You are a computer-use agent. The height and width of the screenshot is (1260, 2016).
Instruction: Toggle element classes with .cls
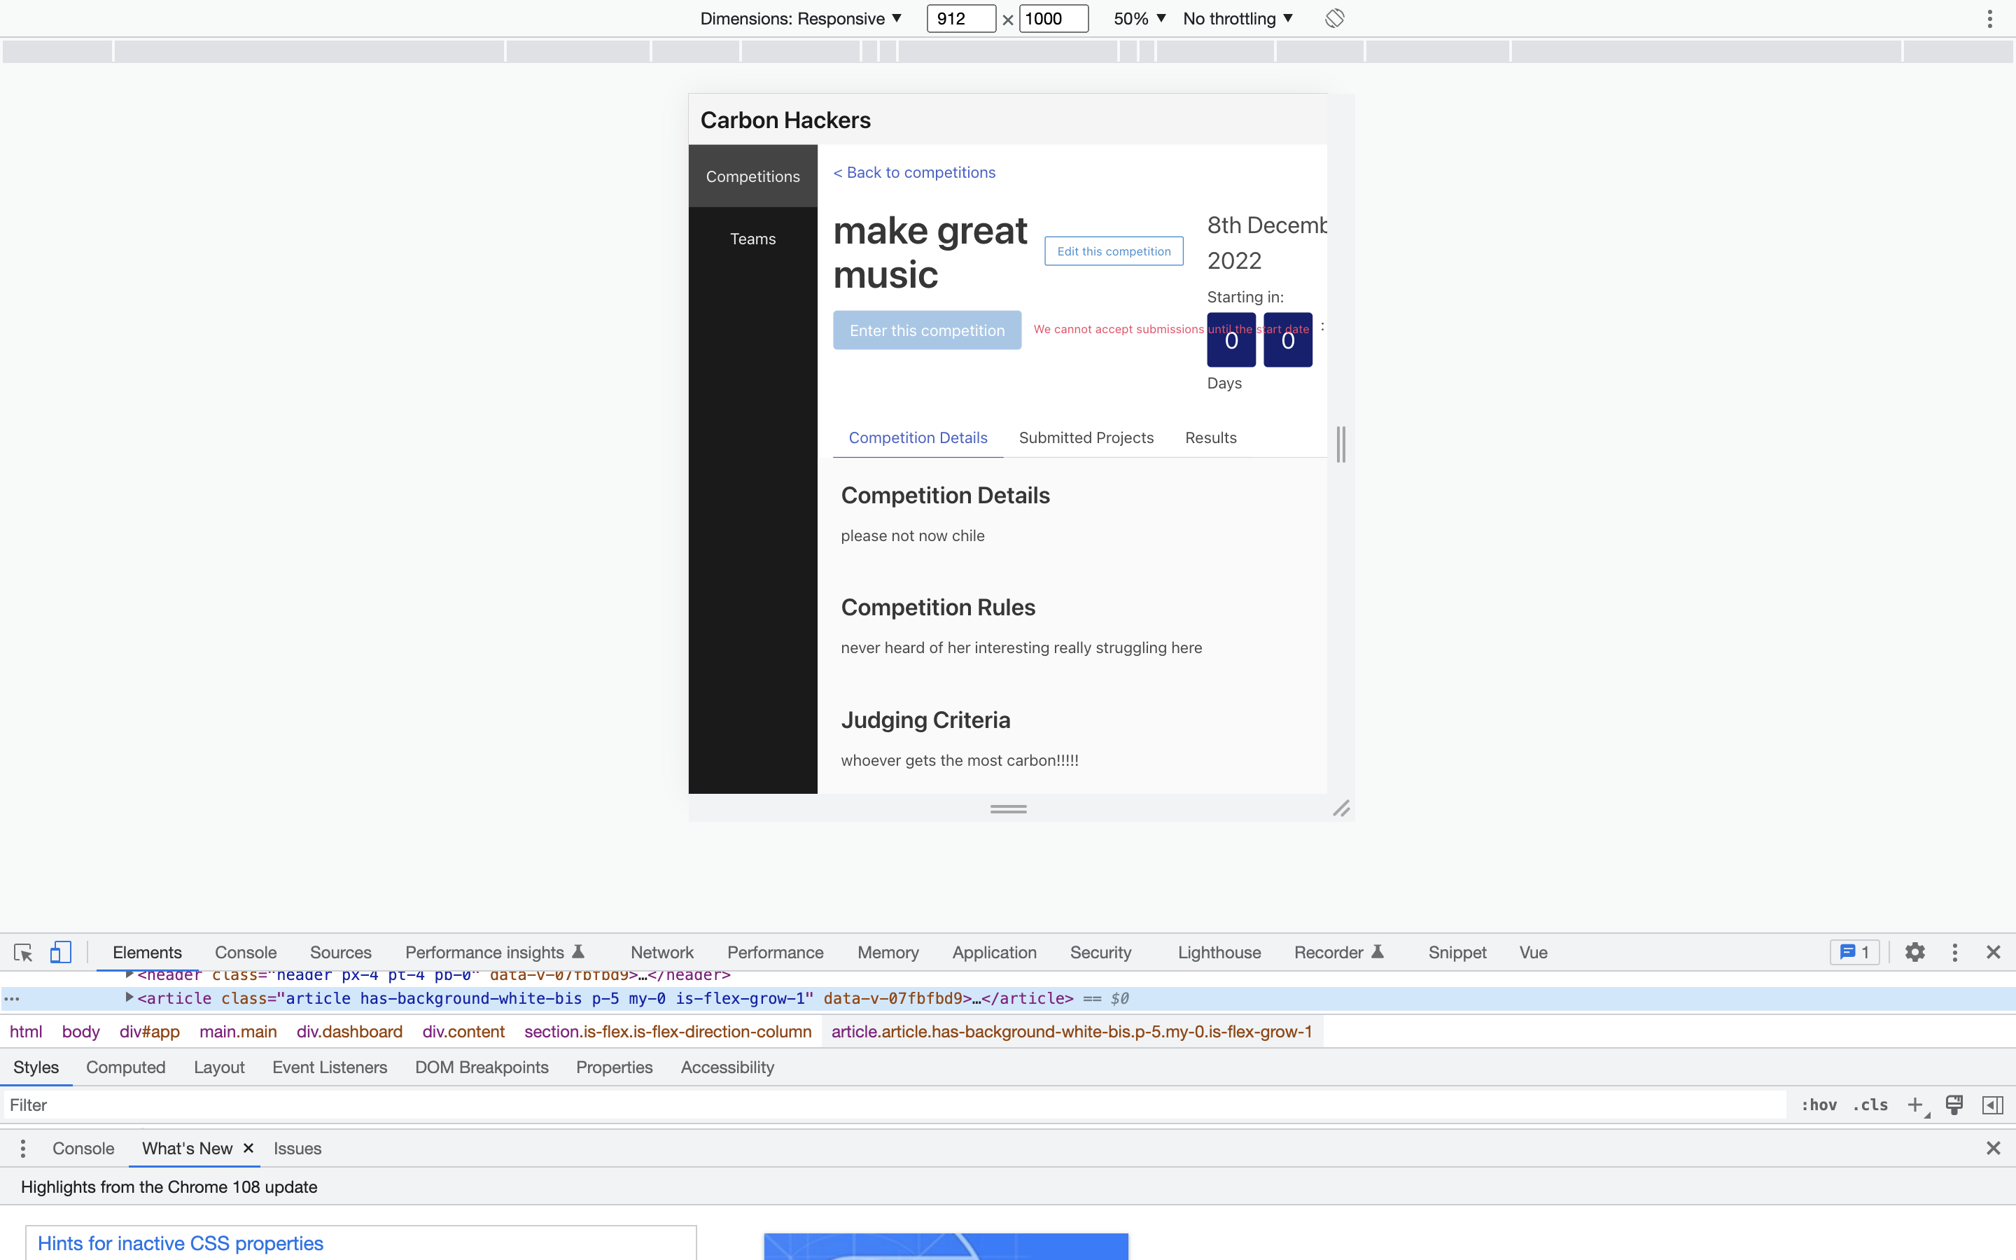(x=1870, y=1104)
